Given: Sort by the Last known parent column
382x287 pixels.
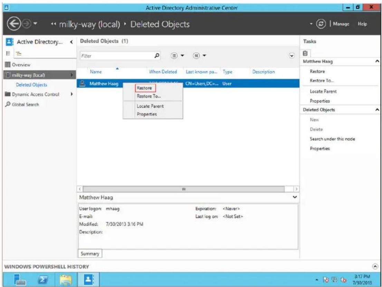Looking at the screenshot, I should coord(201,72).
